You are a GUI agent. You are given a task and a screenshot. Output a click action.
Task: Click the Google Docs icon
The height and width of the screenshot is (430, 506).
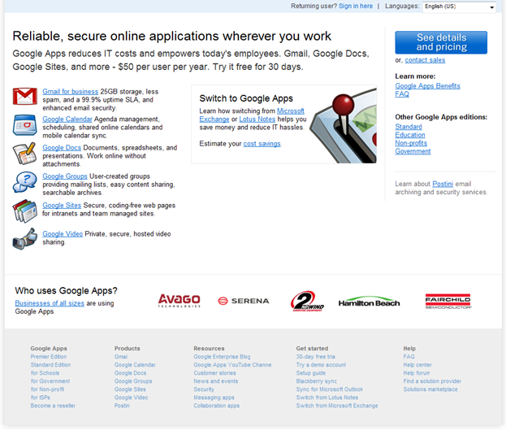tap(24, 154)
